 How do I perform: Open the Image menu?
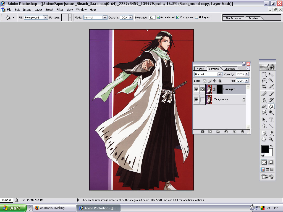click(27, 10)
